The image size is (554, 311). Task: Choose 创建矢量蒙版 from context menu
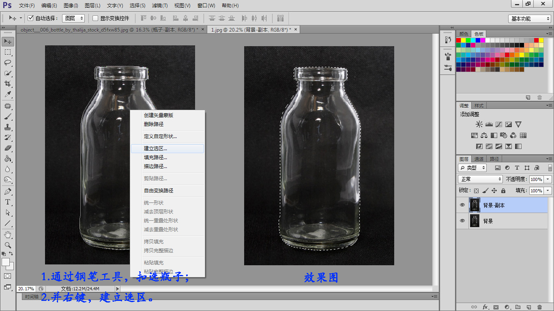coord(167,115)
